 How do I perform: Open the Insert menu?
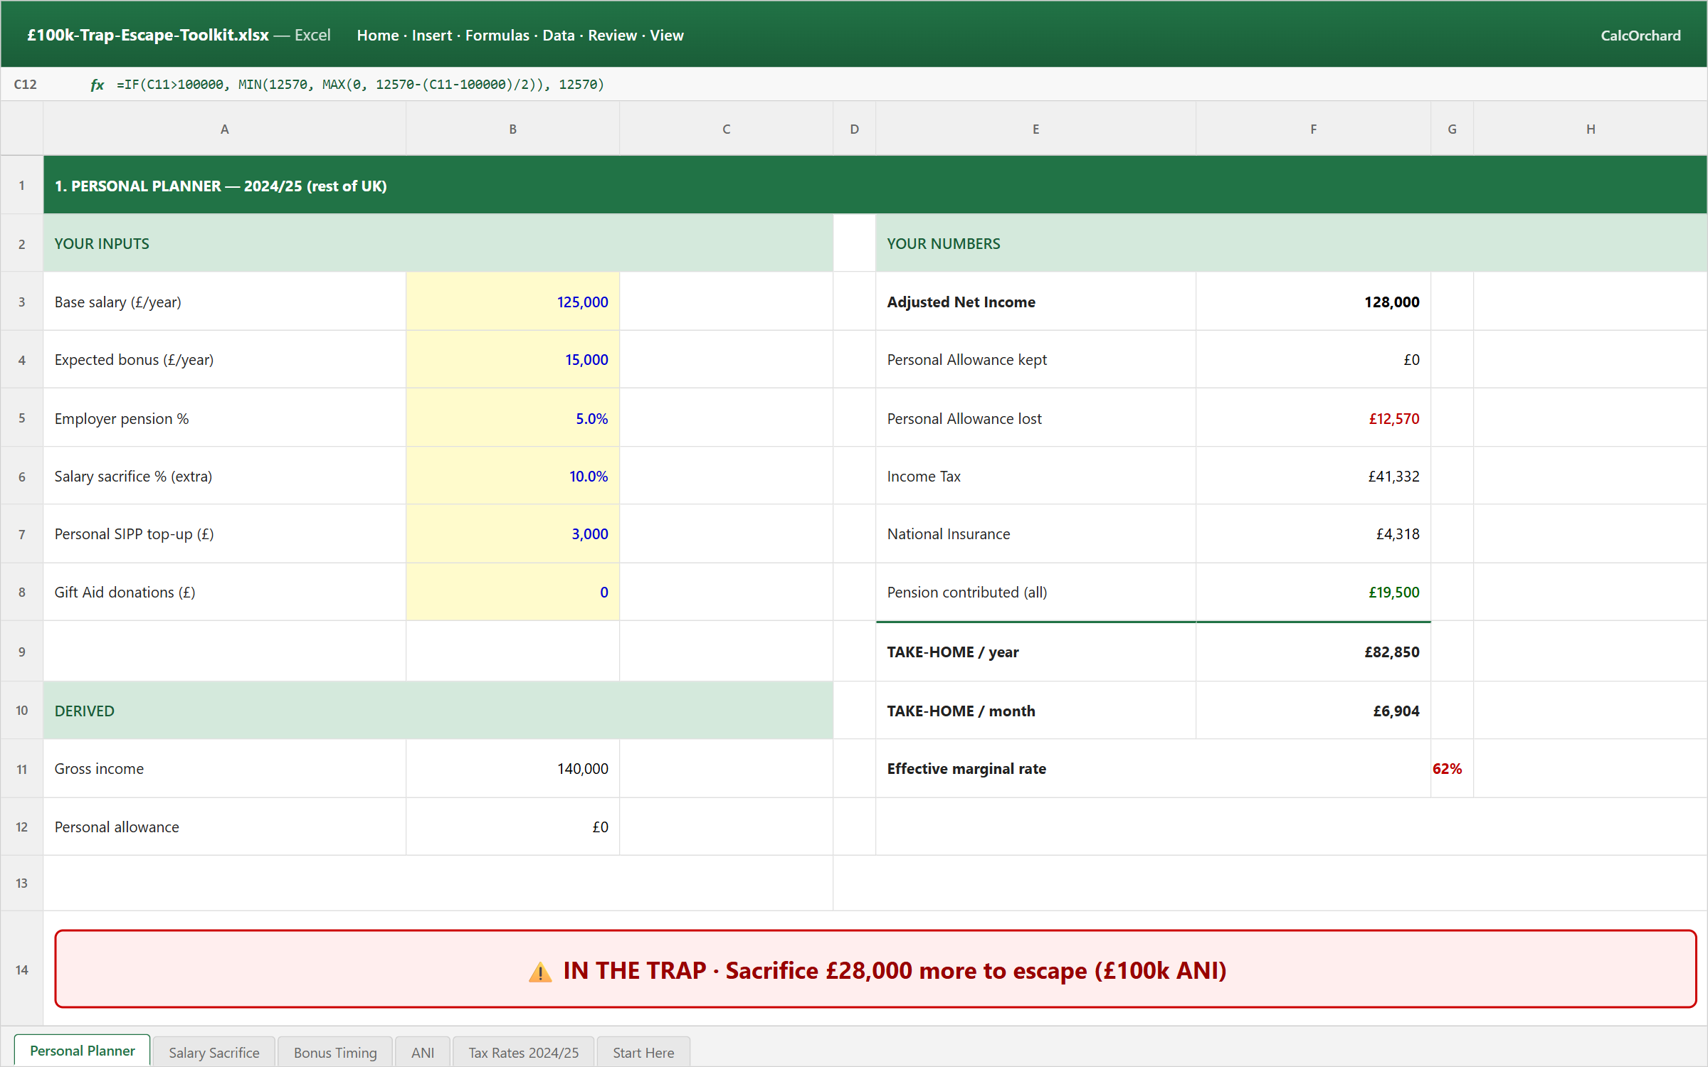coord(432,36)
